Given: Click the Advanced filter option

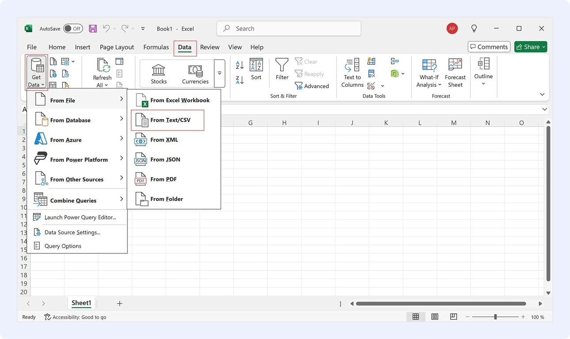Looking at the screenshot, I should click(x=312, y=86).
